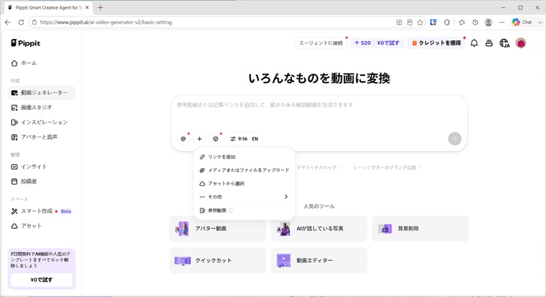Open browser extensions icon
Screen dimensions: 546x297
coord(447,23)
